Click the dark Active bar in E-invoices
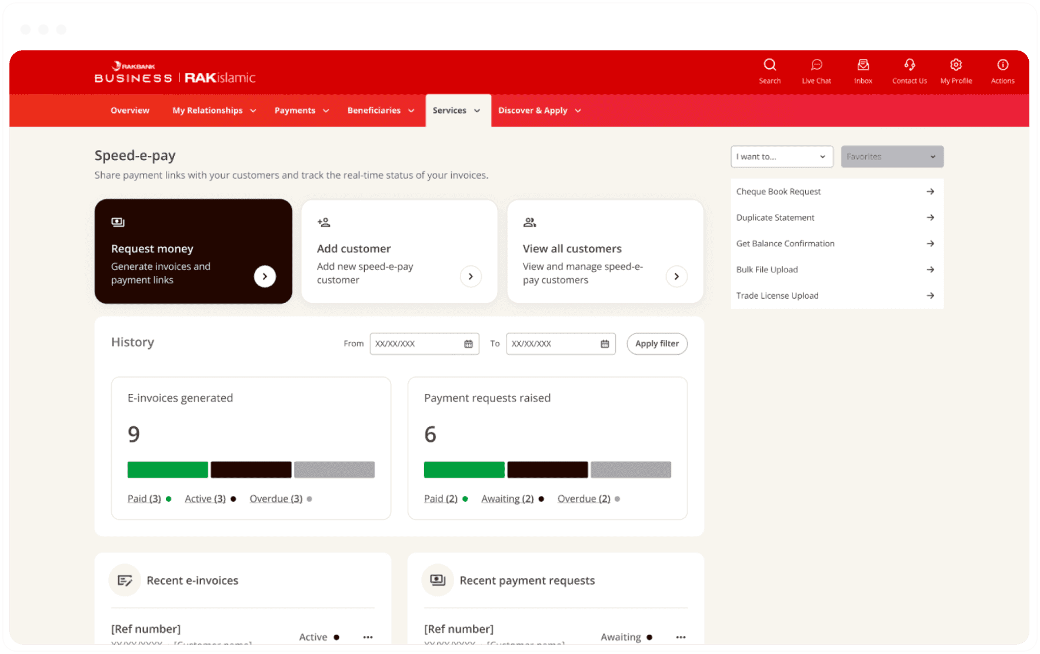The height and width of the screenshot is (654, 1040). (251, 470)
